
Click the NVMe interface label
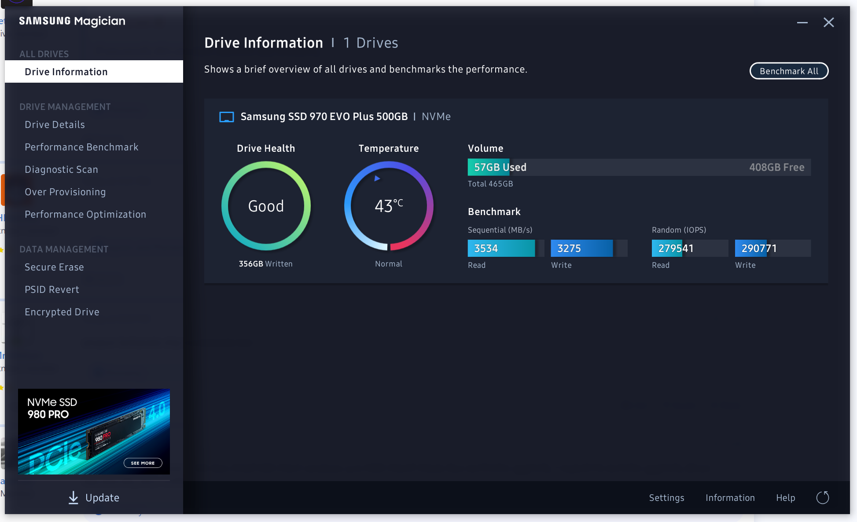point(436,117)
